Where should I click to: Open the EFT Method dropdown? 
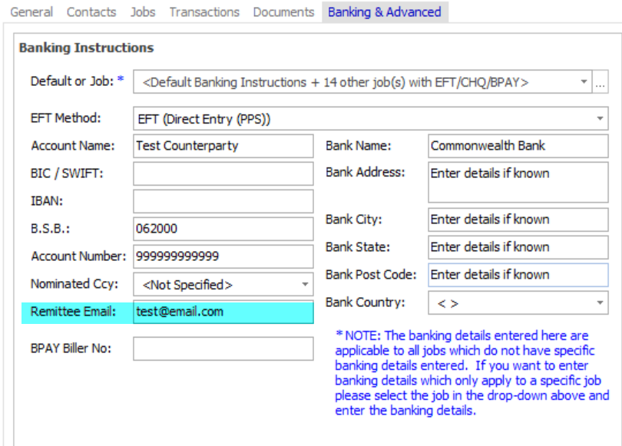(599, 119)
